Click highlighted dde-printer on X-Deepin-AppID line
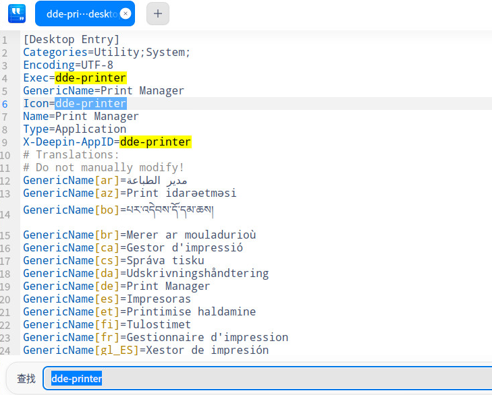 [x=156, y=142]
